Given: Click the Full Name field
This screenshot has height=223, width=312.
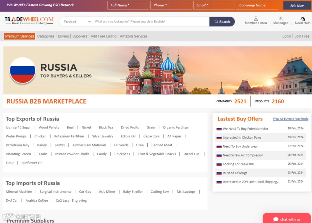Looking at the screenshot, I should click(x=128, y=5).
